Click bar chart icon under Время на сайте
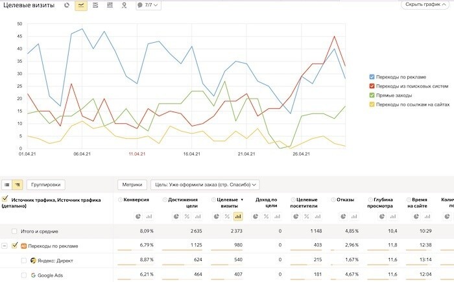The image size is (454, 282). 427,217
